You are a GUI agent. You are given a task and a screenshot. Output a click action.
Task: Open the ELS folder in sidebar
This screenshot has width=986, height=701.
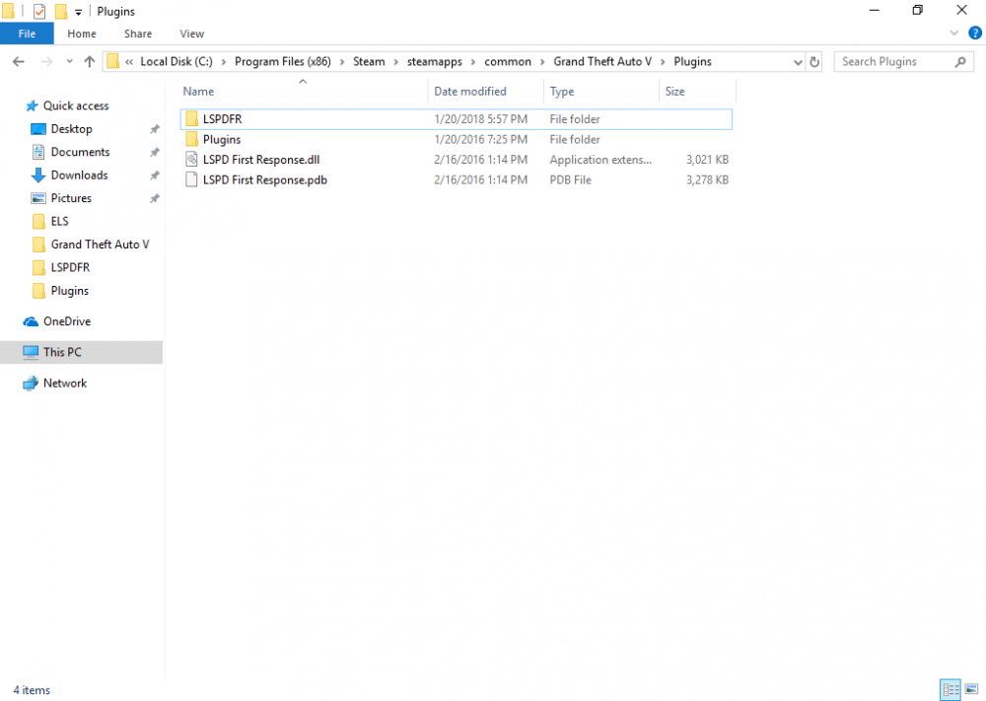(59, 221)
